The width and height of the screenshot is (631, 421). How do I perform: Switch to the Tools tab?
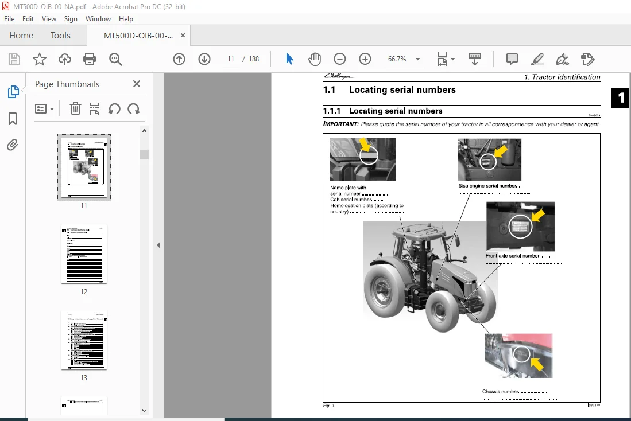pos(60,36)
